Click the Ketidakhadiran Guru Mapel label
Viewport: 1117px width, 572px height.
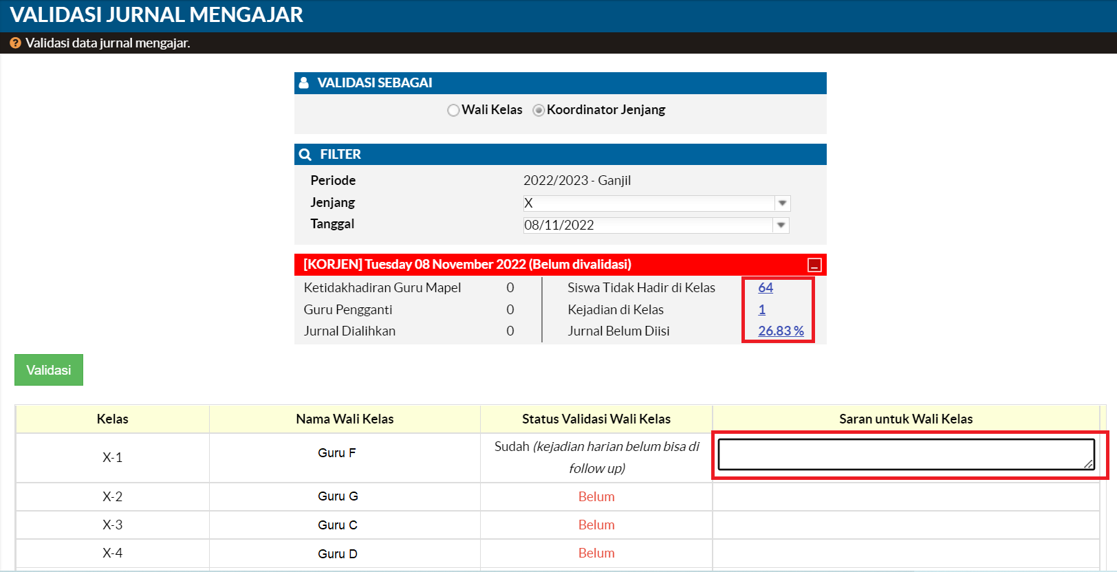tap(382, 287)
